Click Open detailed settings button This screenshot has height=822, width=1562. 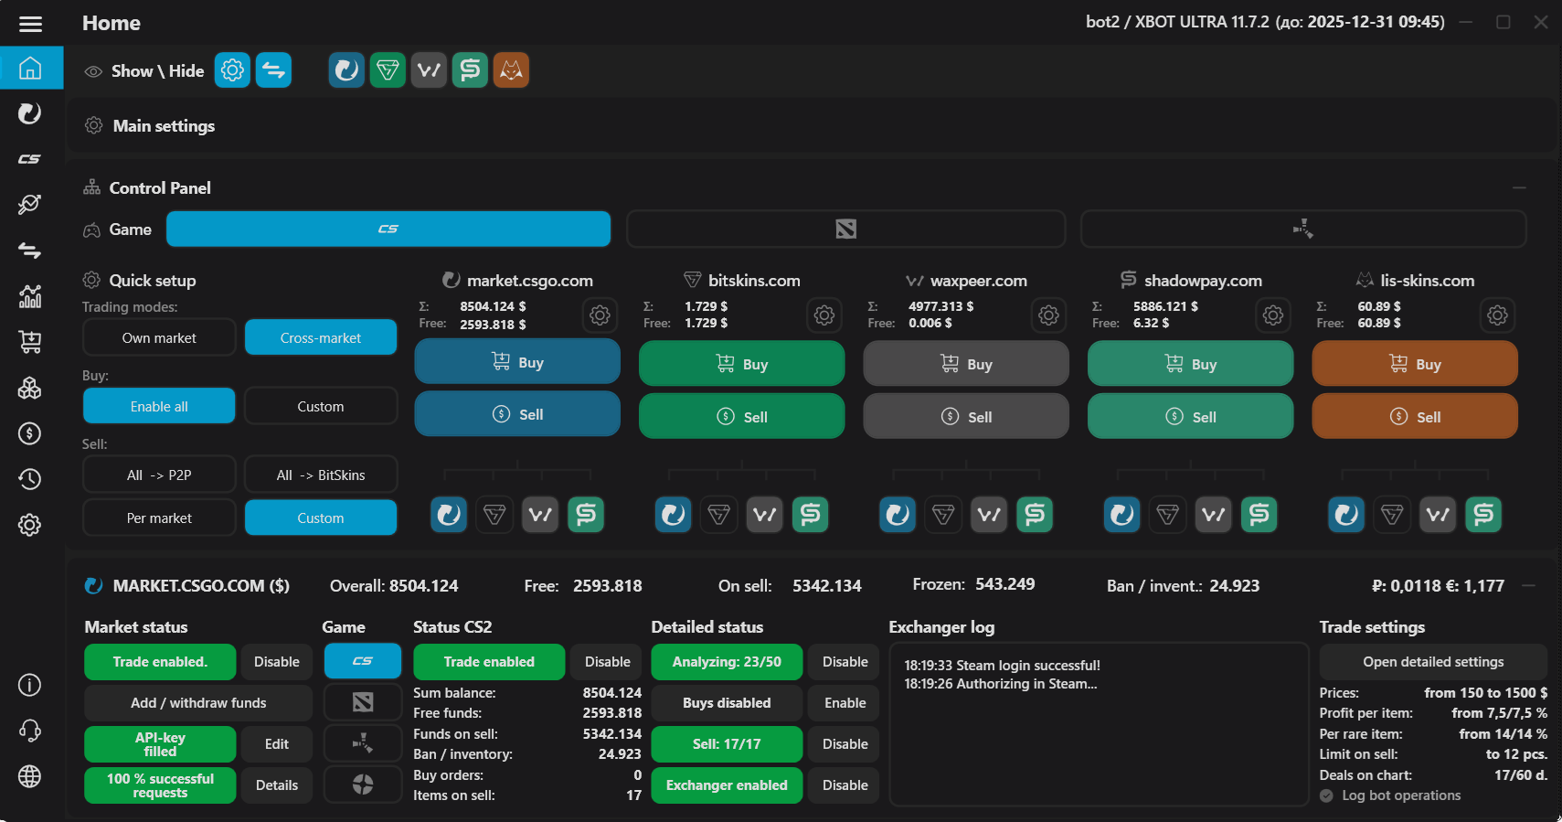1432,661
